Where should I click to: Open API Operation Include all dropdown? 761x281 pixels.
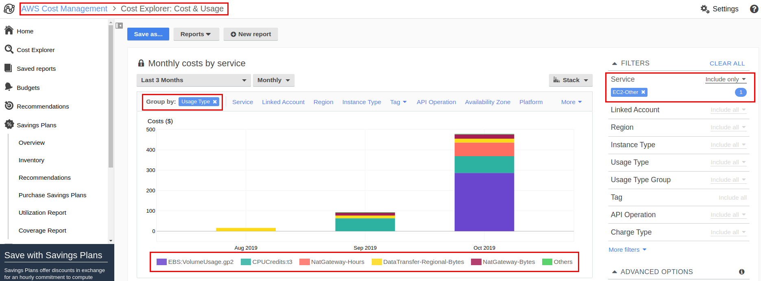728,215
